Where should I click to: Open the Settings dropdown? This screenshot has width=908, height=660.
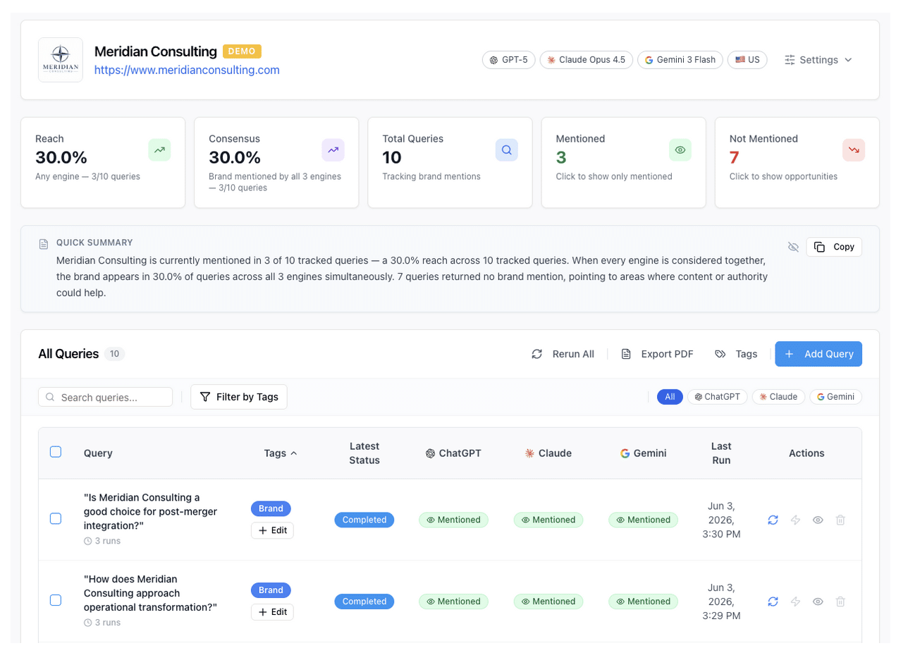[818, 60]
